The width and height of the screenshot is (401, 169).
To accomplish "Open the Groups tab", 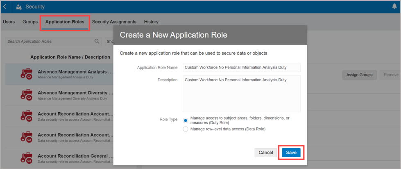I will click(30, 22).
